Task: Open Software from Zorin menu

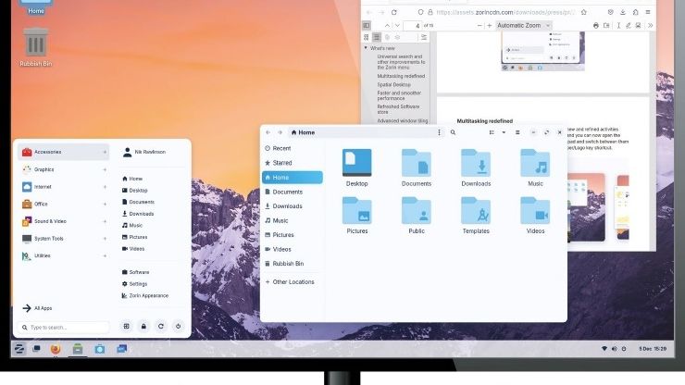Action: pos(135,272)
